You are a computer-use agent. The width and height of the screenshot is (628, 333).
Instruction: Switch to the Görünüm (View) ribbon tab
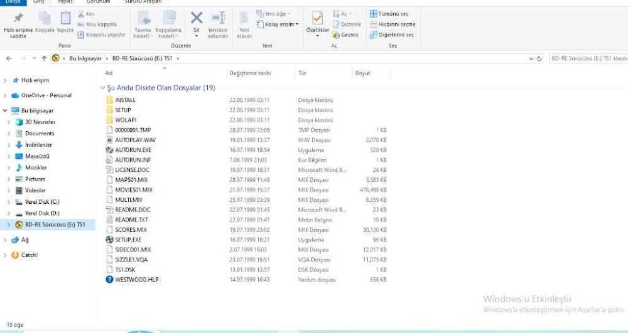(98, 2)
